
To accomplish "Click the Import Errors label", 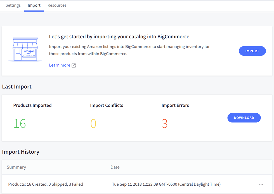I will click(175, 105).
